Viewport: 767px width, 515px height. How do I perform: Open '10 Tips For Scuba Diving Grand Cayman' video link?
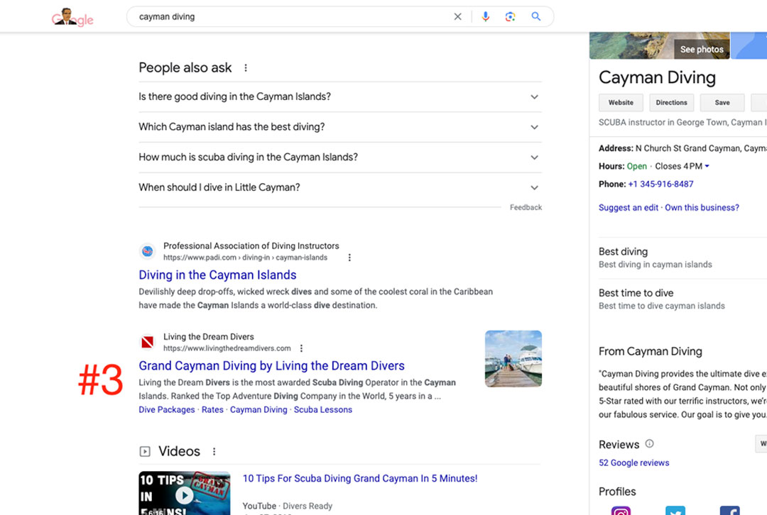click(x=360, y=478)
